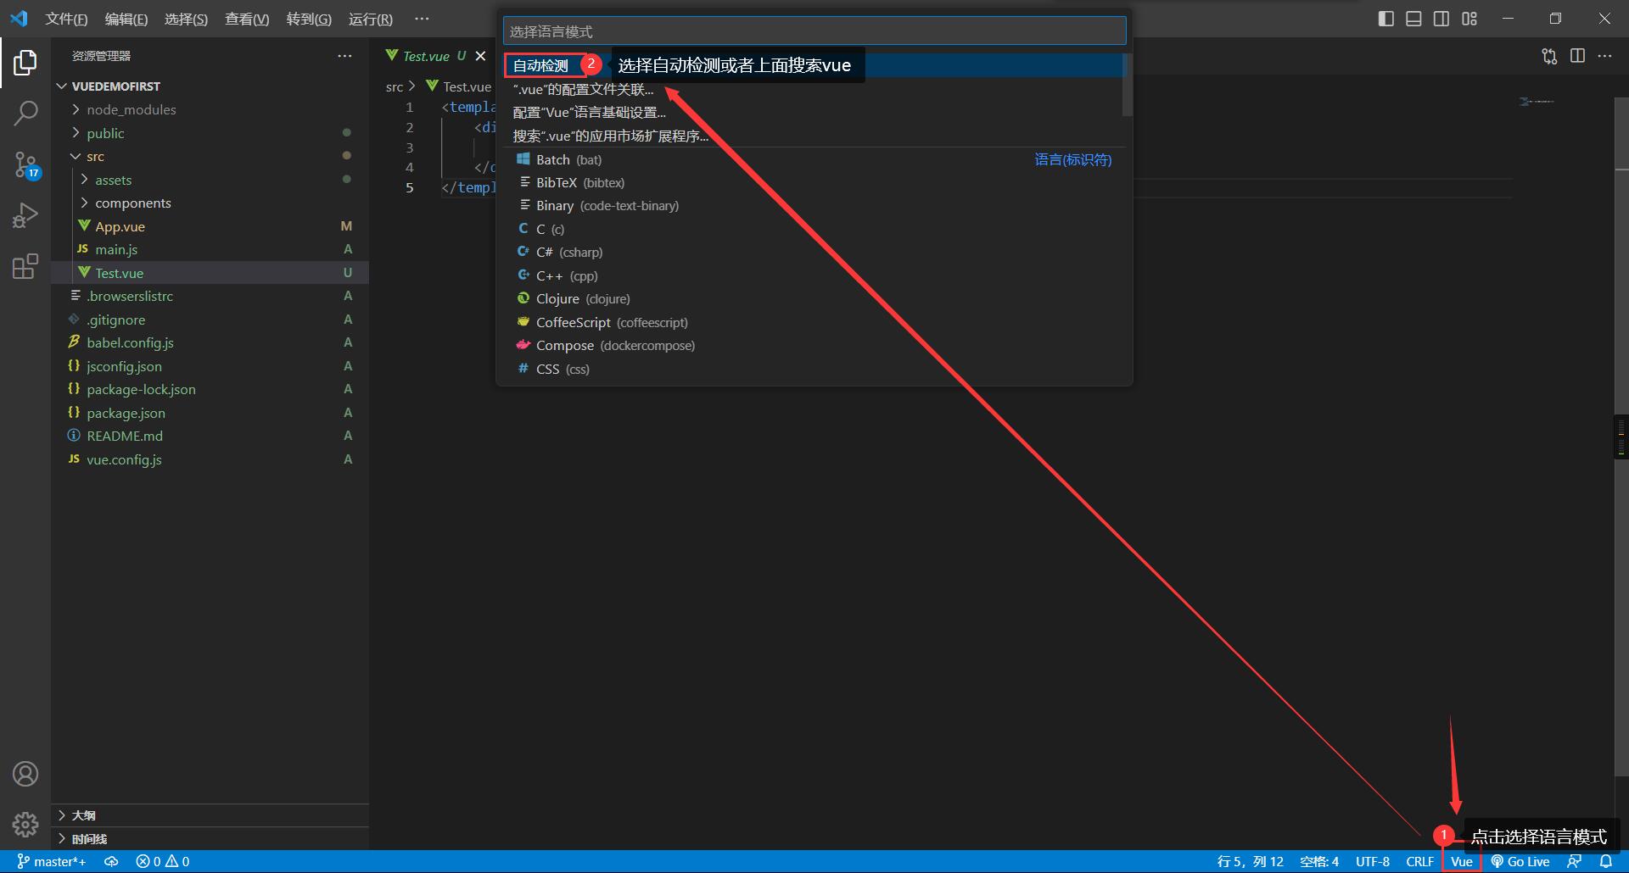
Task: Click the open changes icon in editor toolbar
Action: pos(1549,56)
